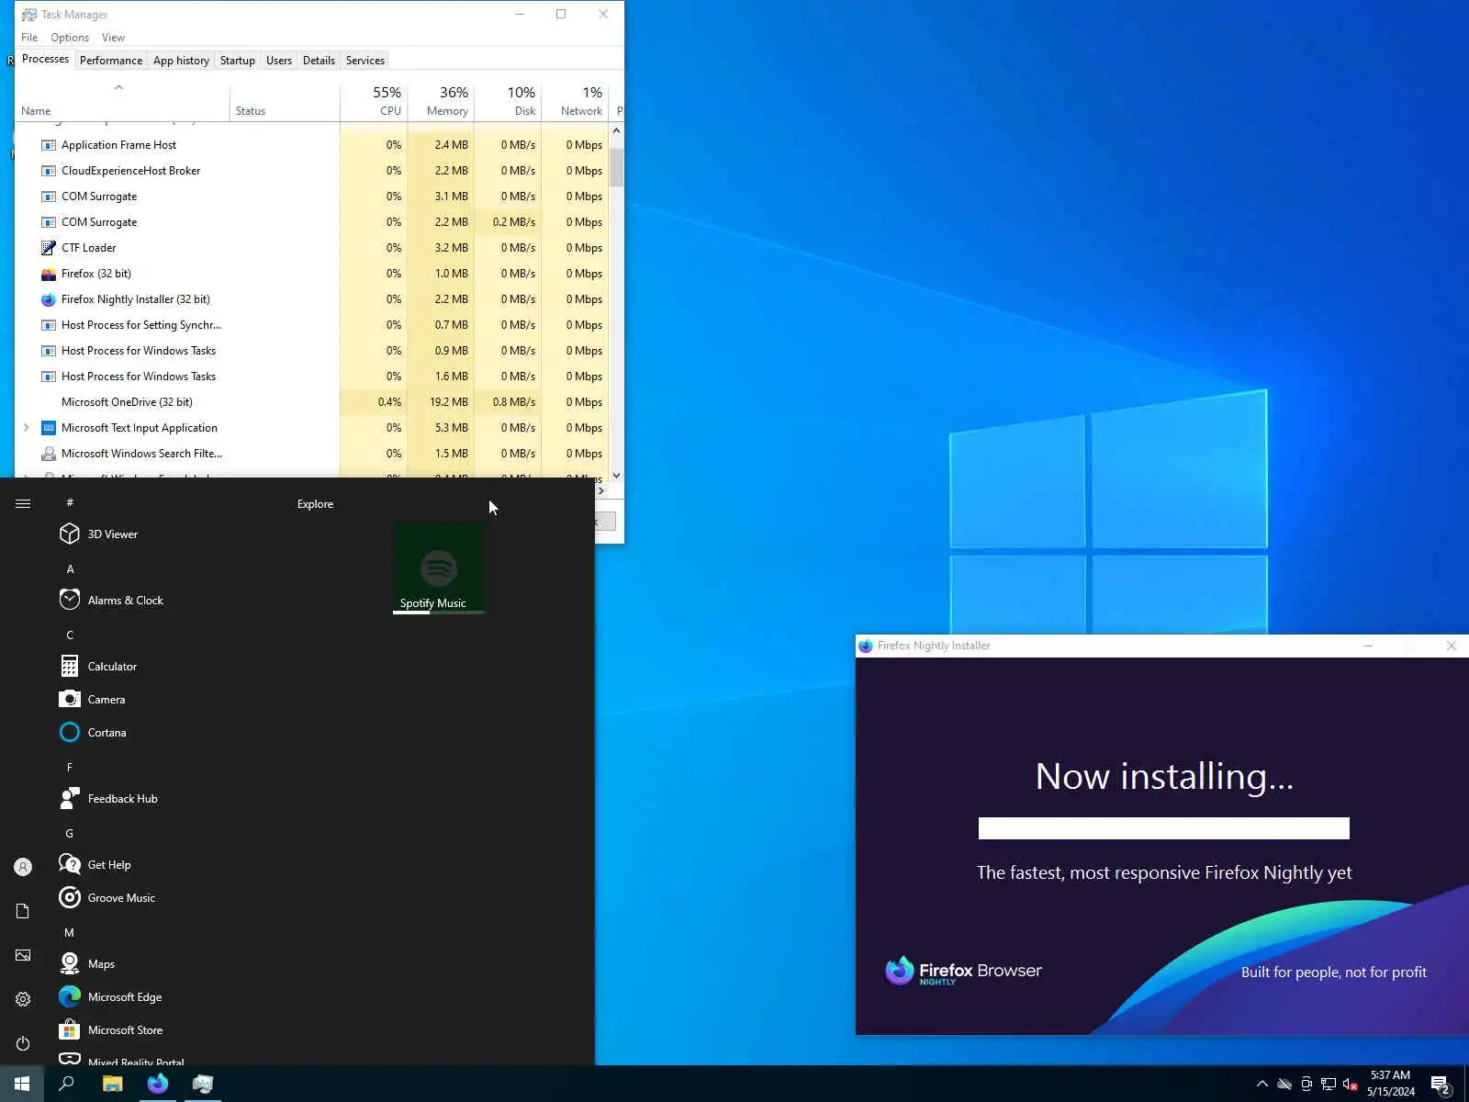Select the Microsoft OneDrive (32 bit) process row
The image size is (1469, 1102).
[x=312, y=402]
